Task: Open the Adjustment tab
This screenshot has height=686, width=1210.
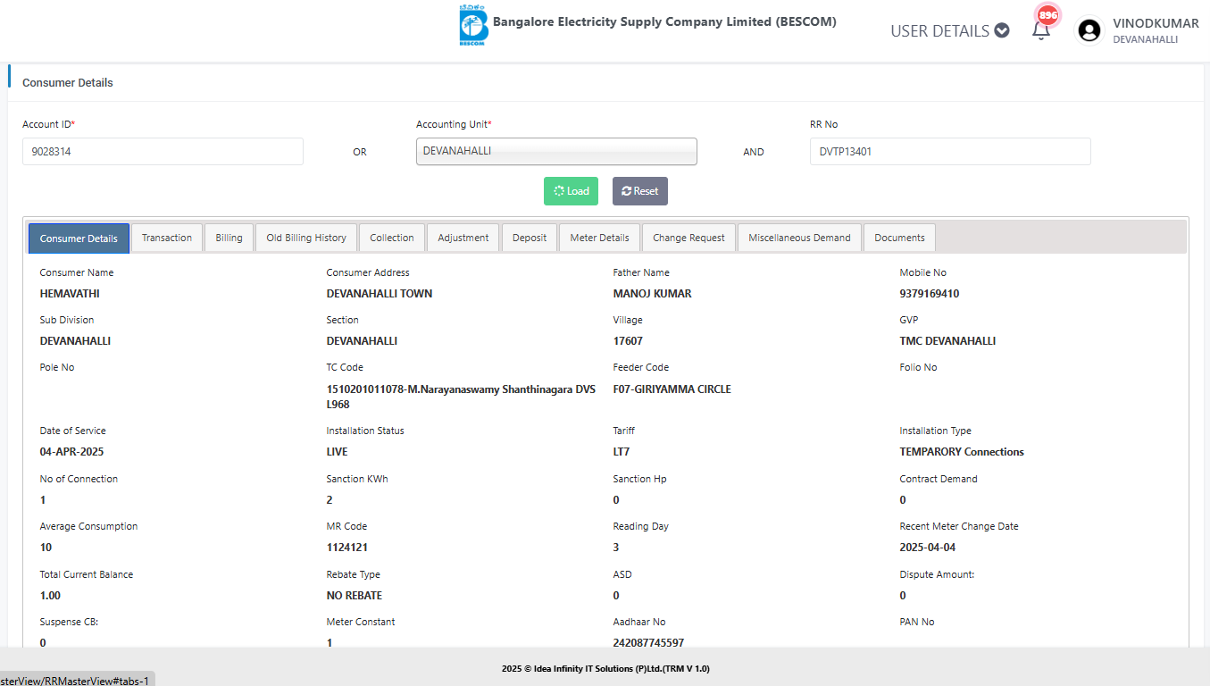Action: (463, 238)
